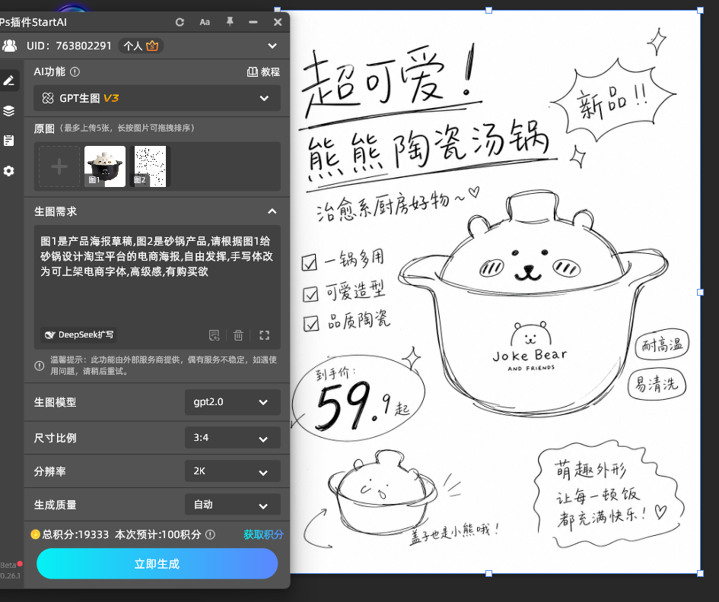Click the user account avatar icon

point(10,46)
